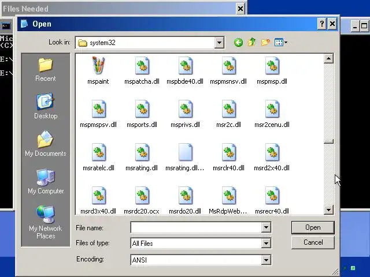Open the View menu button
The image size is (370, 277).
[281, 42]
